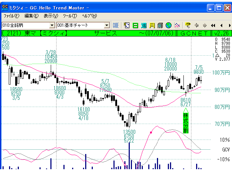Click the v2.26 version label

[221, 33]
